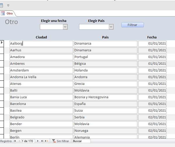Open the Elegir una fecha dropdown

(65, 27)
